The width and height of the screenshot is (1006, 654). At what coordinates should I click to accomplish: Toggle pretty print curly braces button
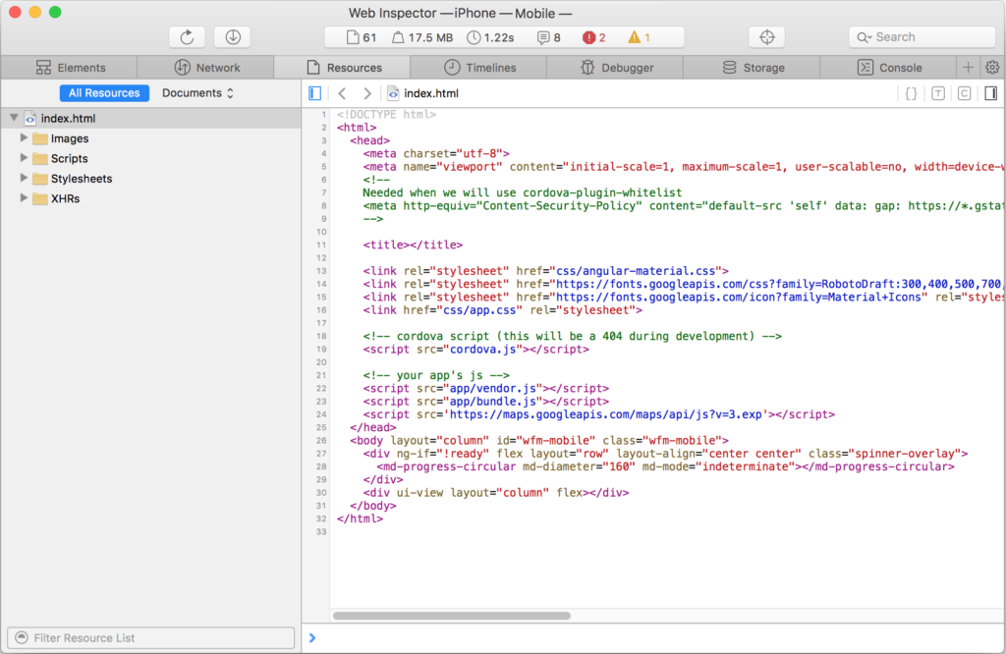(x=911, y=93)
